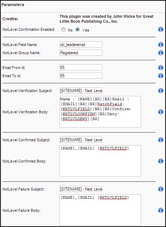Screen dimensions: 166x227
Task: Open info tooltip for Email From Id
Action: tap(161, 68)
